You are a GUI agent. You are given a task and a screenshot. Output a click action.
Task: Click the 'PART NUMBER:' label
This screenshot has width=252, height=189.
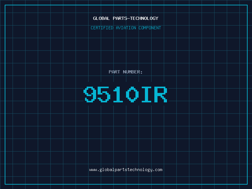(126, 72)
